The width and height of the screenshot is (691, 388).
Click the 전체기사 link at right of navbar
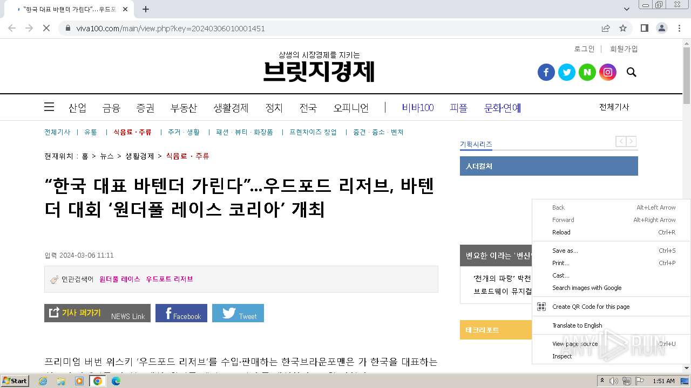[614, 107]
